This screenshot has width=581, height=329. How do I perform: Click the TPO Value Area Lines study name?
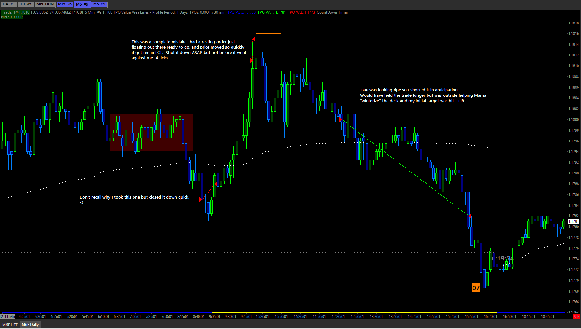point(131,12)
